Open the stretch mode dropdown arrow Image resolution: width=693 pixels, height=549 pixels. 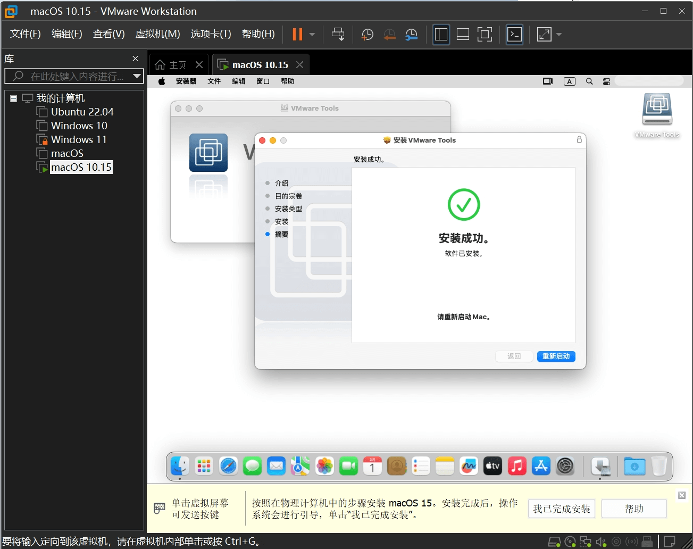tap(558, 35)
